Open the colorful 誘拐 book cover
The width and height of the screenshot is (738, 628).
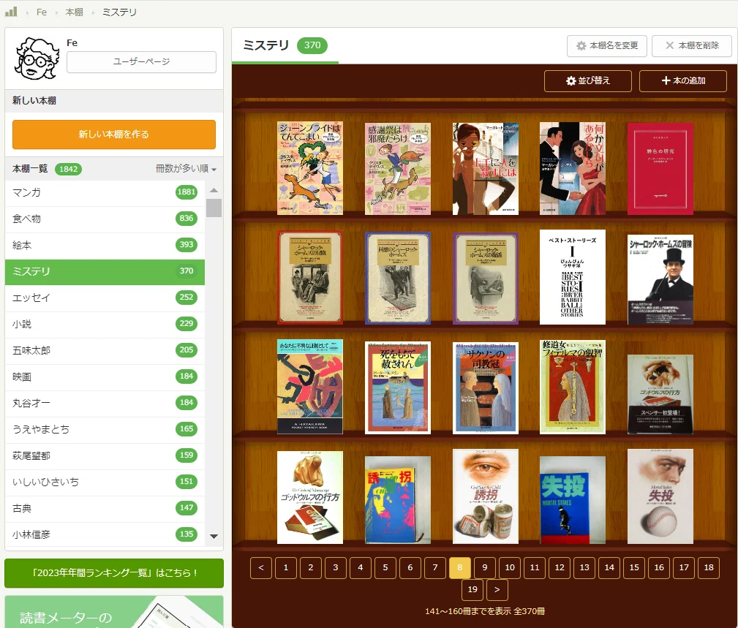(398, 500)
